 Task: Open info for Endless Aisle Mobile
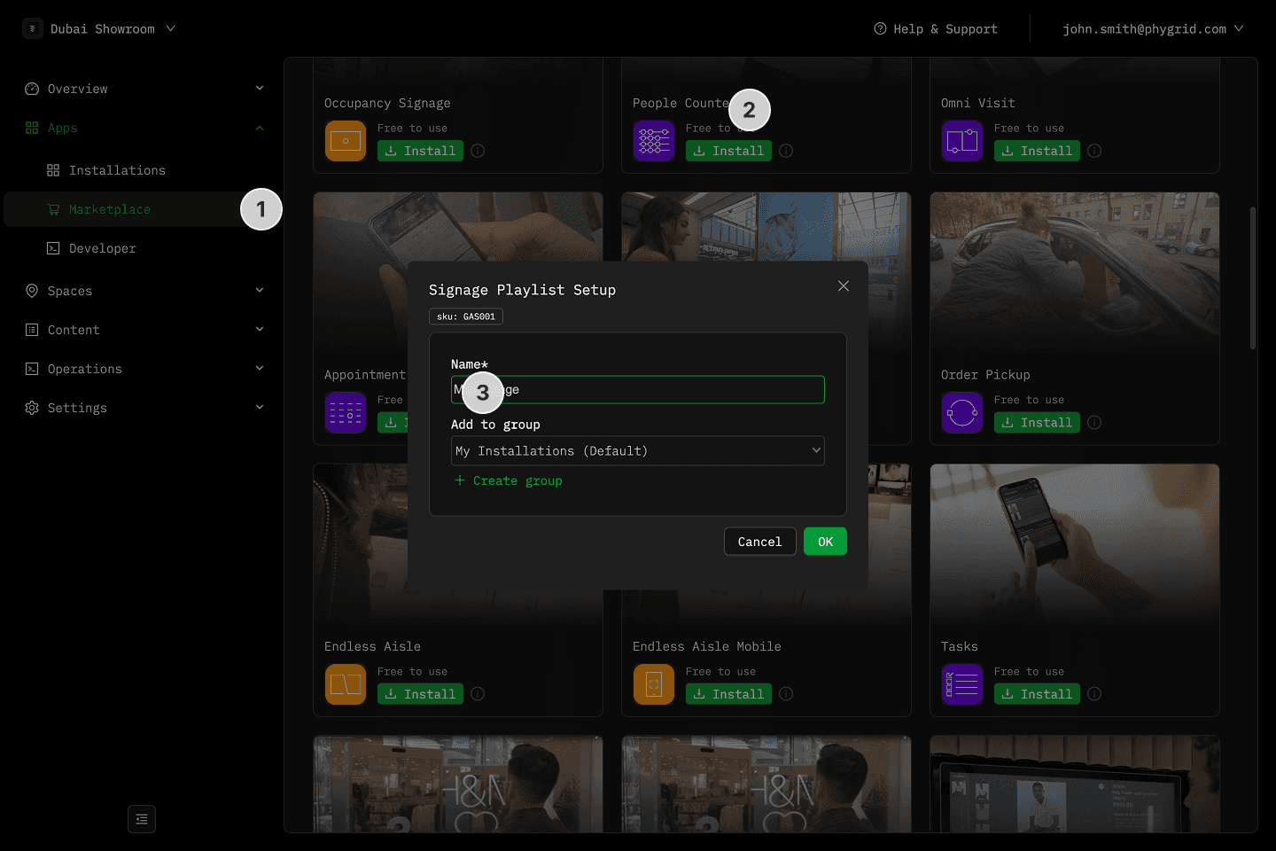(x=786, y=693)
